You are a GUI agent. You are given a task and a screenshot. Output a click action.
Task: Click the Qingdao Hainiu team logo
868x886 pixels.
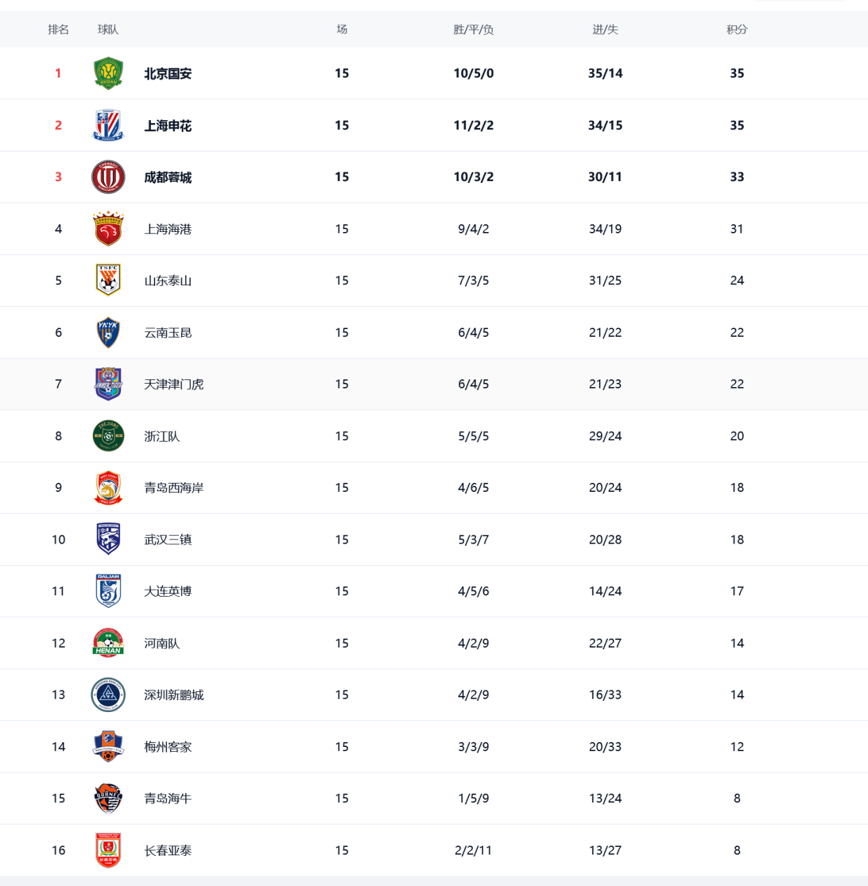pyautogui.click(x=108, y=799)
